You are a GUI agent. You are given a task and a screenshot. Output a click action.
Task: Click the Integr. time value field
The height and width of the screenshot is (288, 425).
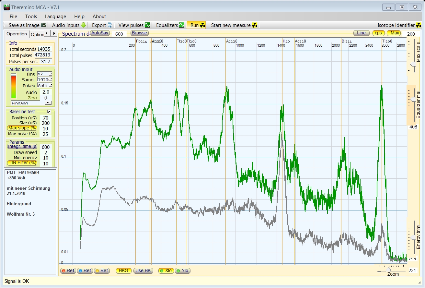45,147
